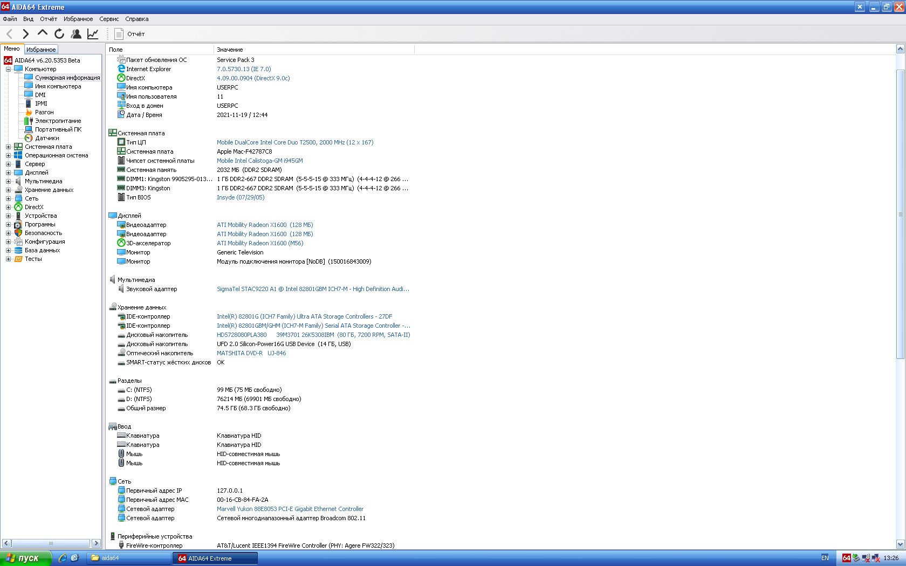Select the DirectX item in tree
This screenshot has width=906, height=566.
coord(34,207)
